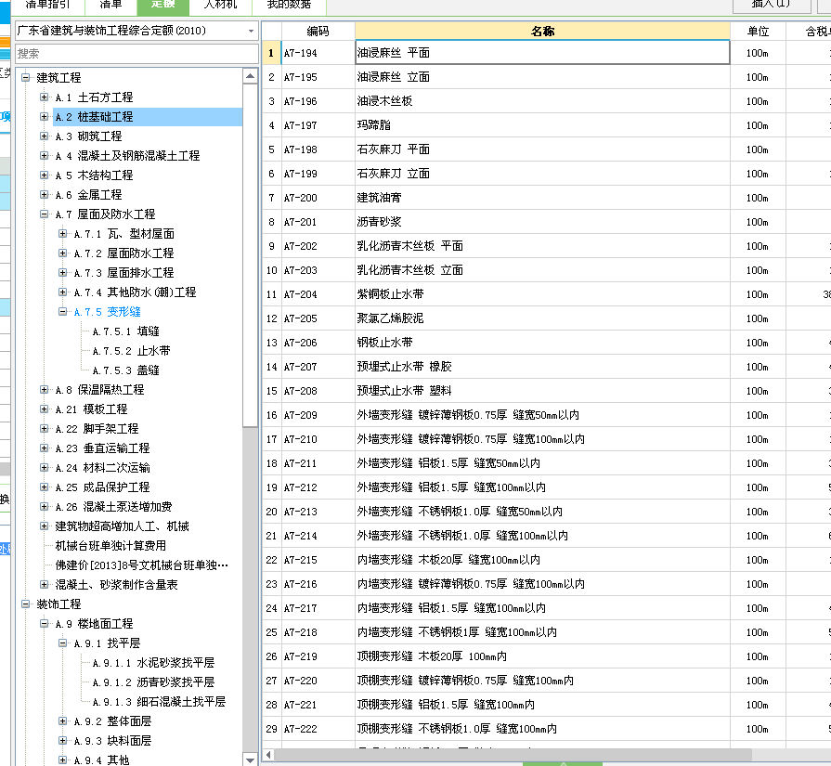Select 顶棚变形缝 不锈钢板1.0厚 row
Image resolution: width=831 pixels, height=766 pixels.
pyautogui.click(x=542, y=729)
